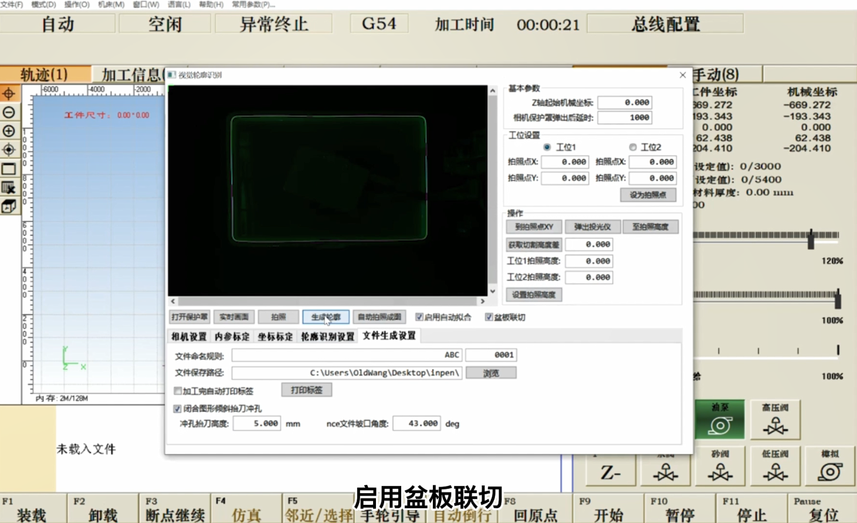This screenshot has height=523, width=857.
Task: Toggle 启用自动拟合 checkbox
Action: (419, 318)
